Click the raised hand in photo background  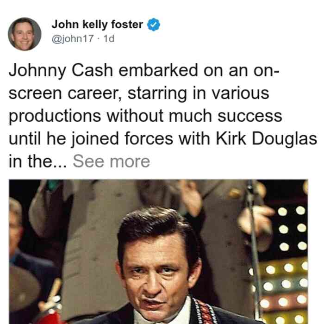click(x=256, y=218)
